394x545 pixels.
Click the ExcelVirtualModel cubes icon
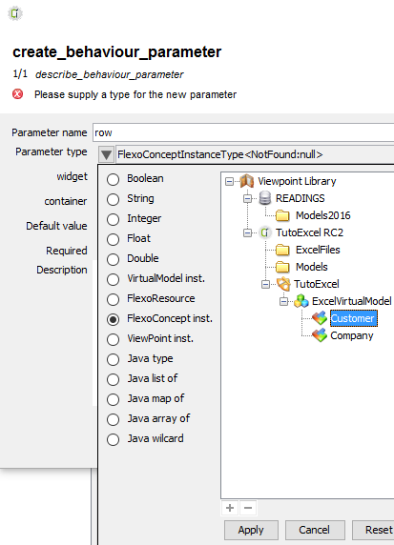click(301, 301)
